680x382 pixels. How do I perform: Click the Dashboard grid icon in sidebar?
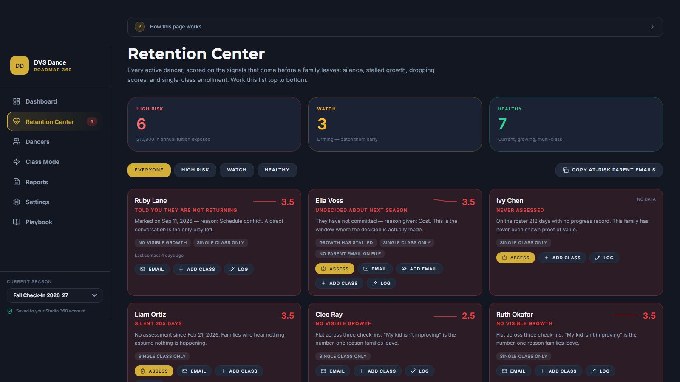(17, 101)
